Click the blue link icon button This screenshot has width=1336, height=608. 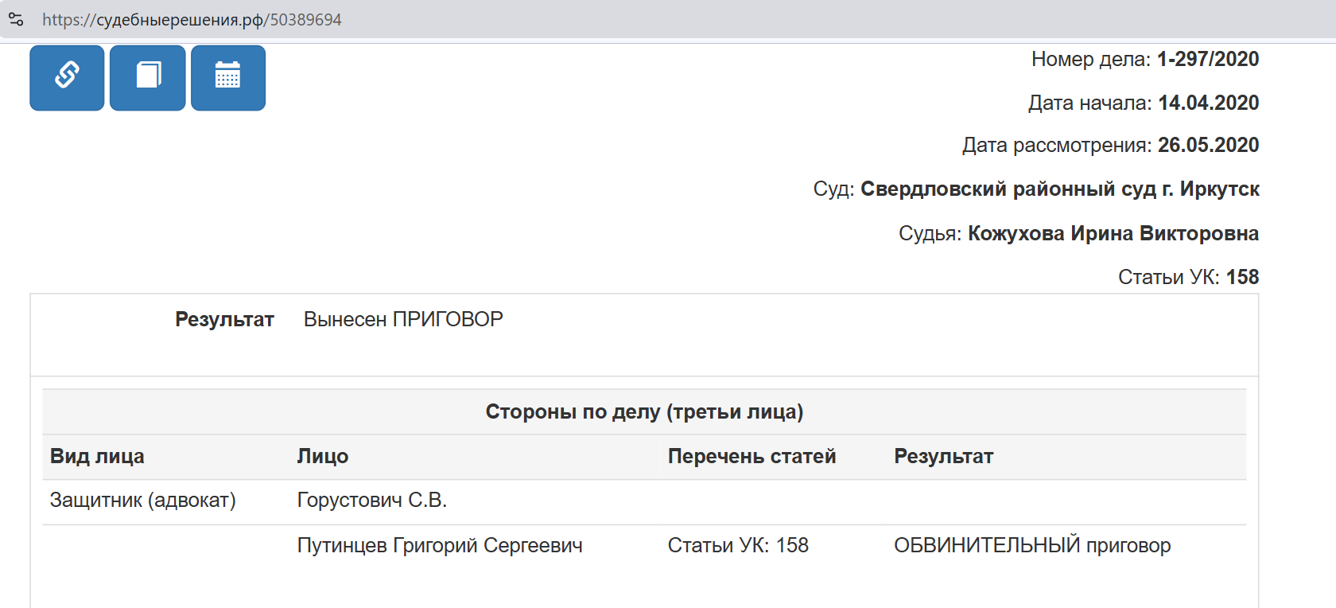[67, 77]
